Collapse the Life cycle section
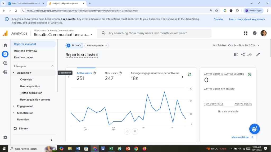Screen dimensions: 271x152 [52, 66]
